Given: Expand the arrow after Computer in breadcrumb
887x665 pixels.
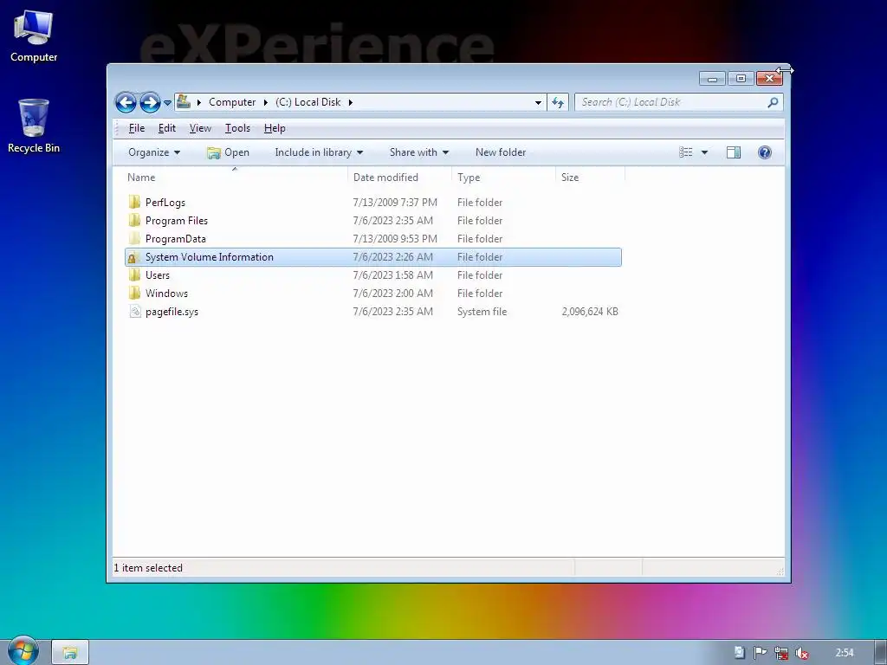Looking at the screenshot, I should pos(265,102).
